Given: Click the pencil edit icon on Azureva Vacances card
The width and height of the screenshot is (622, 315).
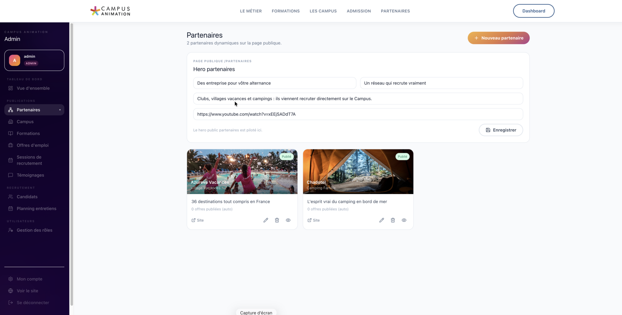Looking at the screenshot, I should click(x=266, y=220).
